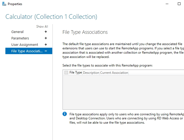Click the File Type Associations page heading
This screenshot has width=184, height=140.
click(85, 32)
